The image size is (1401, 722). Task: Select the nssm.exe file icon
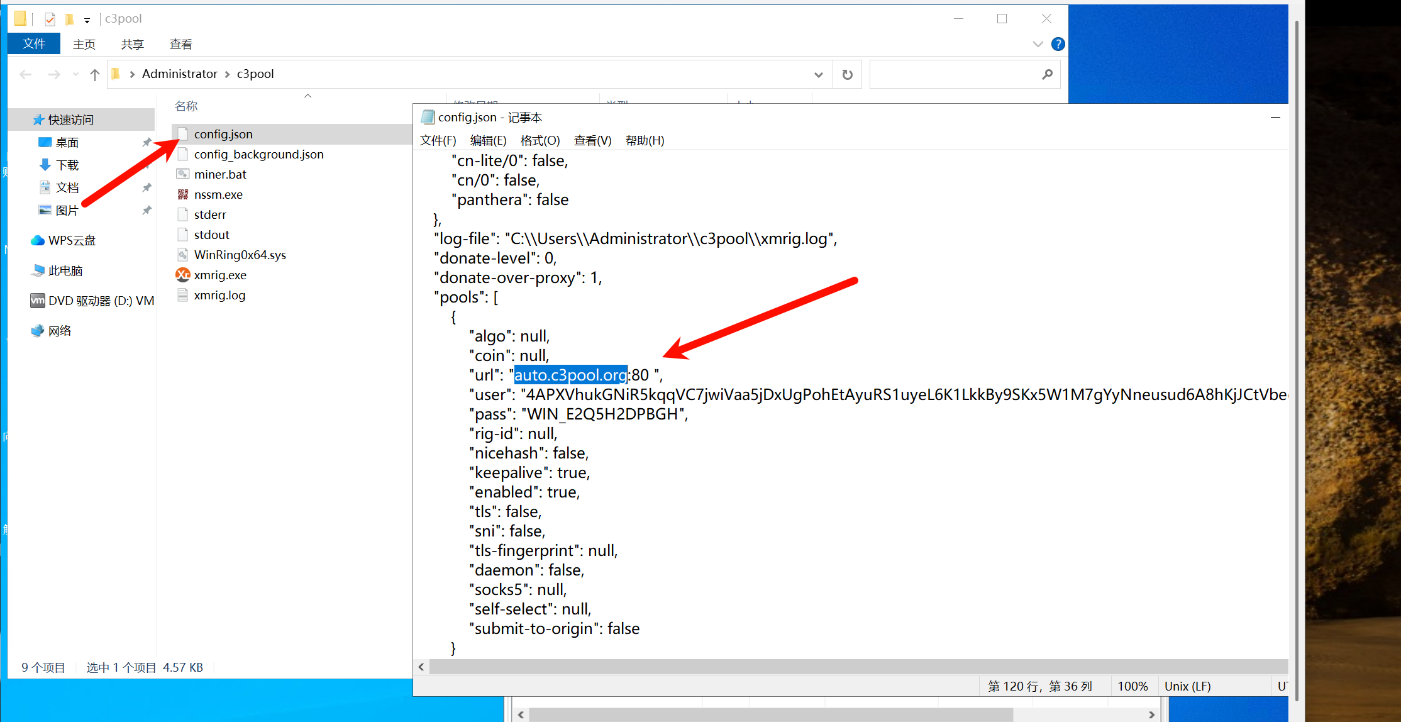pyautogui.click(x=183, y=194)
